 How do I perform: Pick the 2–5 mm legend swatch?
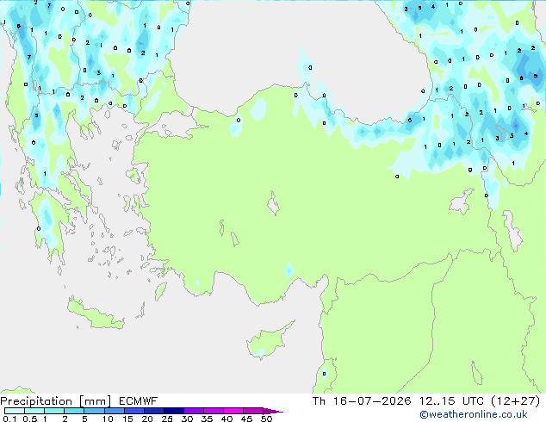point(74,411)
